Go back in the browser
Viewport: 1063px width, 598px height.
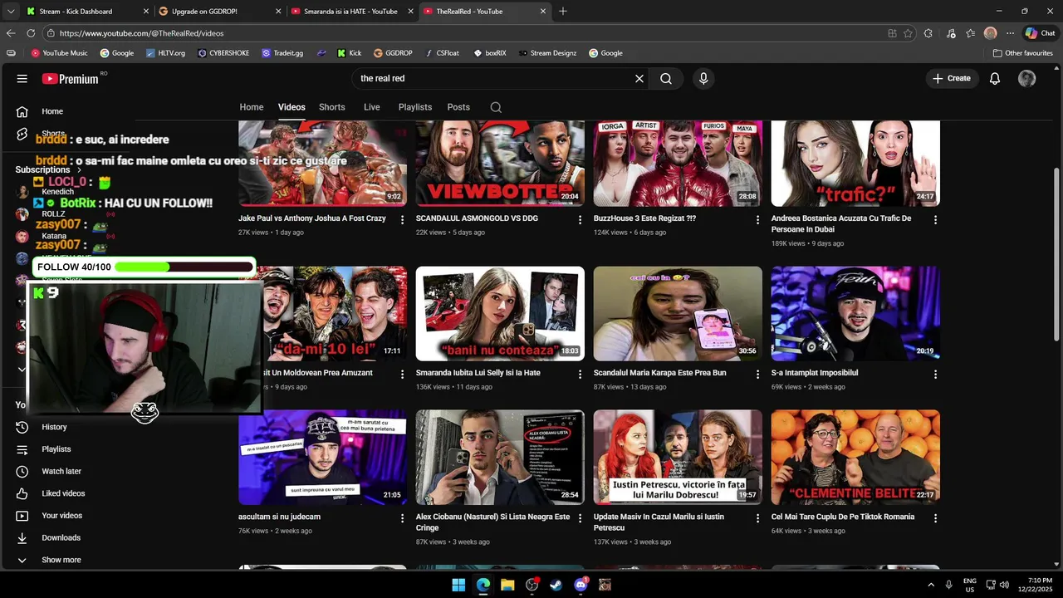(11, 33)
